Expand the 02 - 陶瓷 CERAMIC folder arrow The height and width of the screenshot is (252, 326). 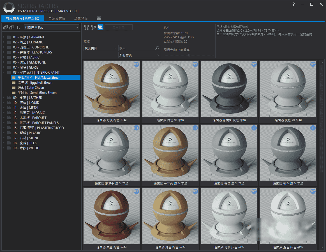4,42
